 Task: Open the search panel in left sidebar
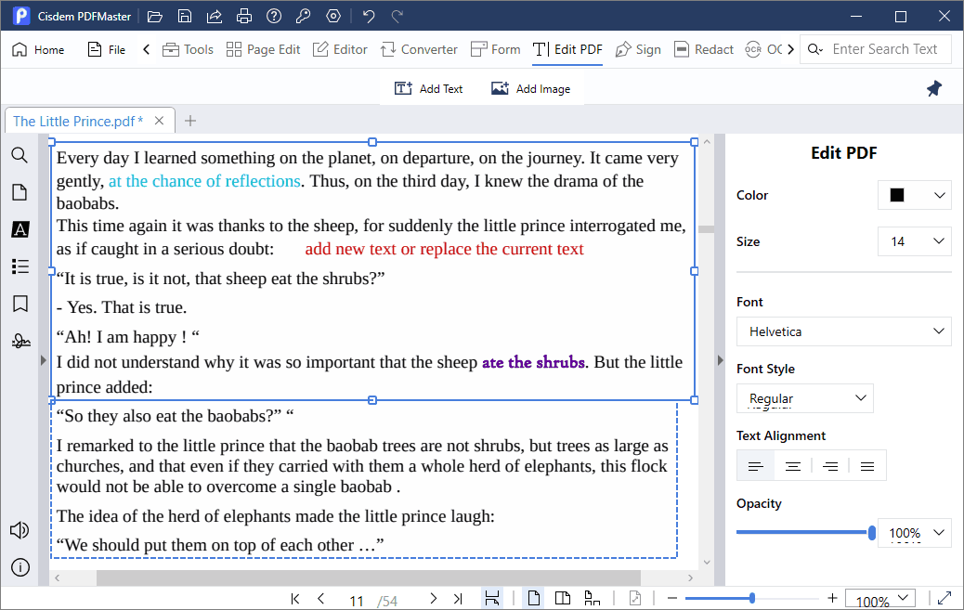coord(20,155)
